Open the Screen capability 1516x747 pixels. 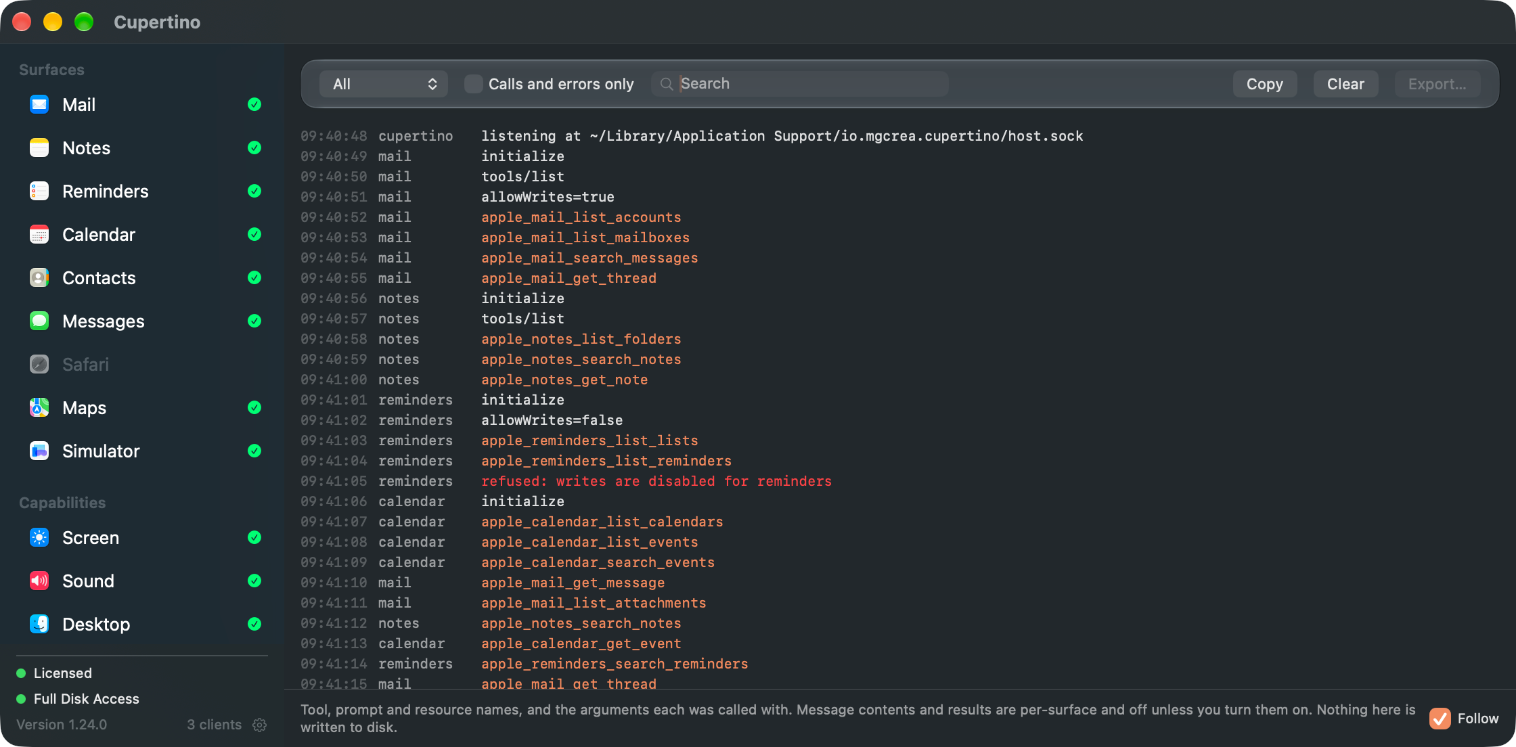(142, 537)
